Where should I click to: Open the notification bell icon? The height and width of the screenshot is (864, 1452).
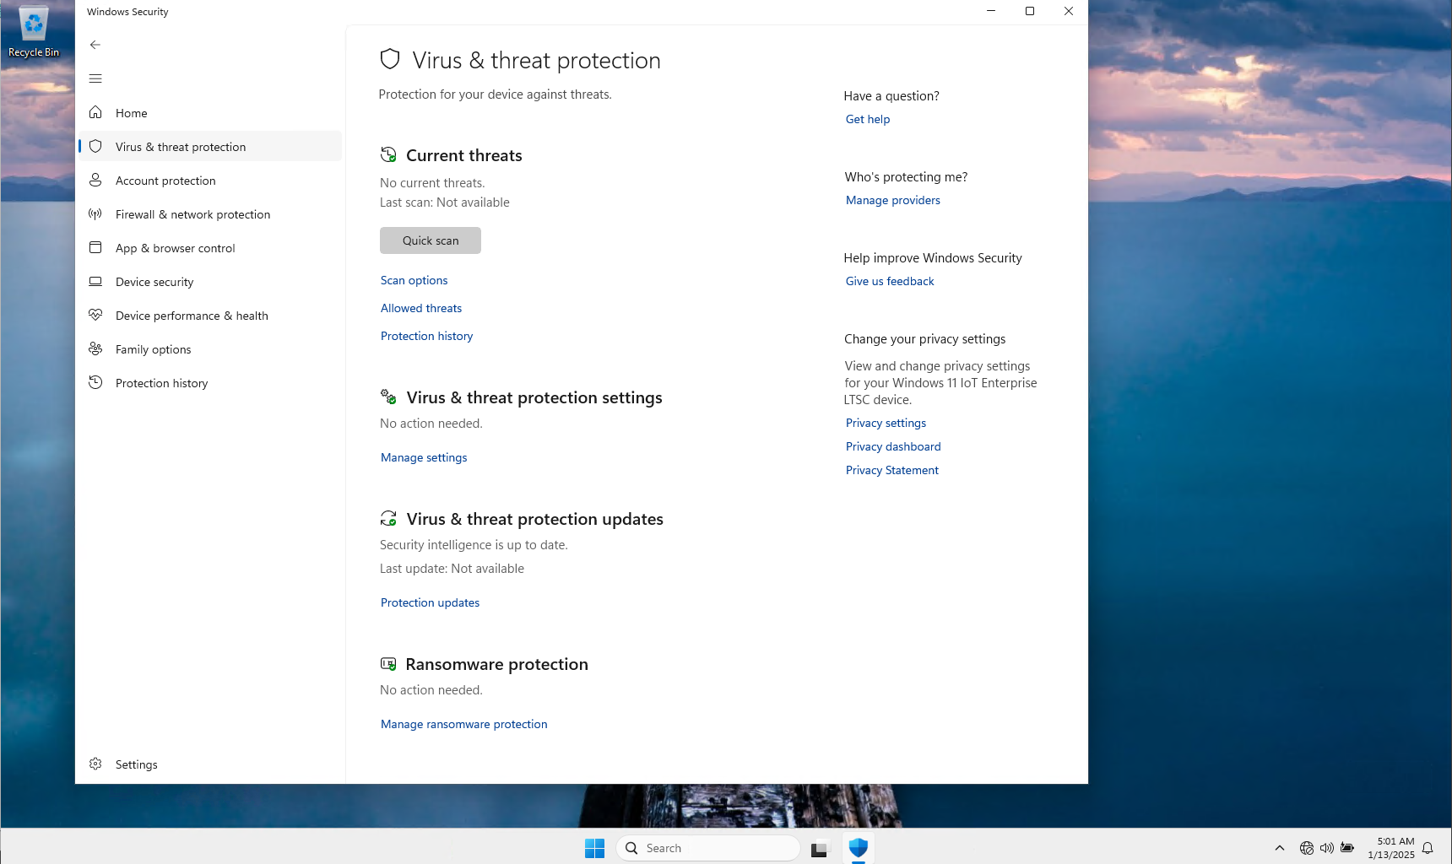pyautogui.click(x=1428, y=848)
